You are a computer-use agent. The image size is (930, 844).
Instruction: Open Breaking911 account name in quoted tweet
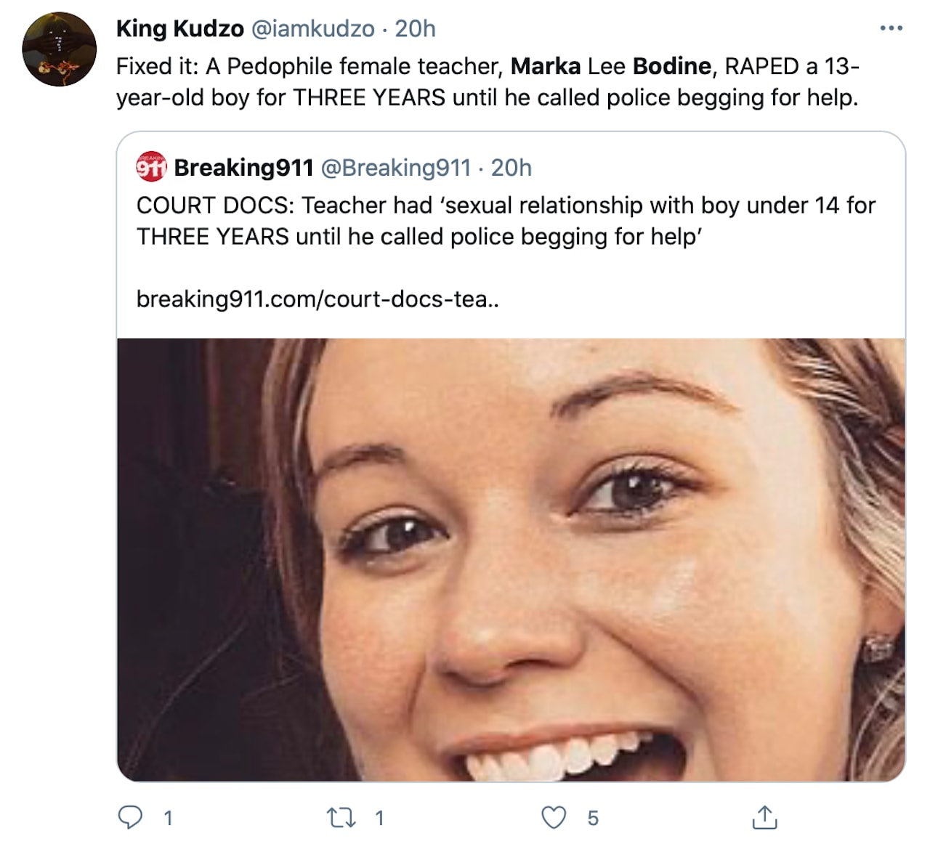pyautogui.click(x=243, y=168)
